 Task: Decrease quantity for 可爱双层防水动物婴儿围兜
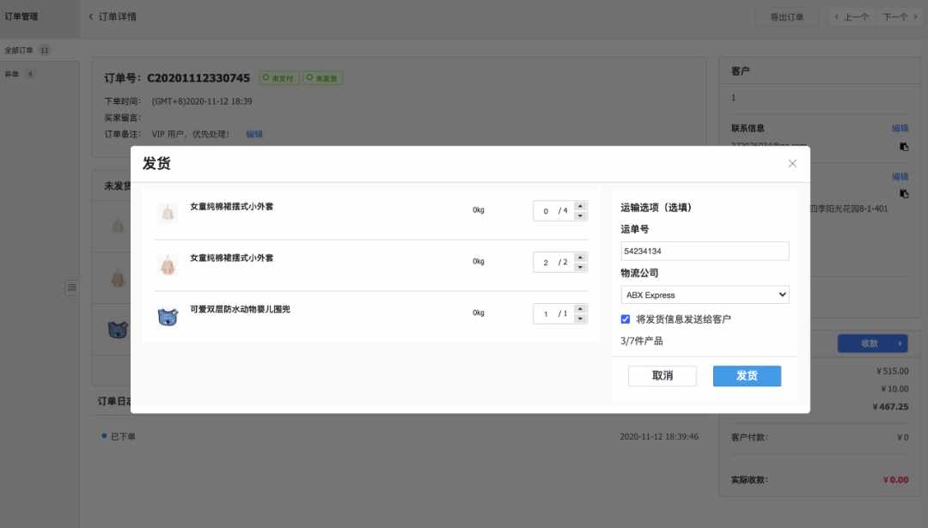point(580,319)
